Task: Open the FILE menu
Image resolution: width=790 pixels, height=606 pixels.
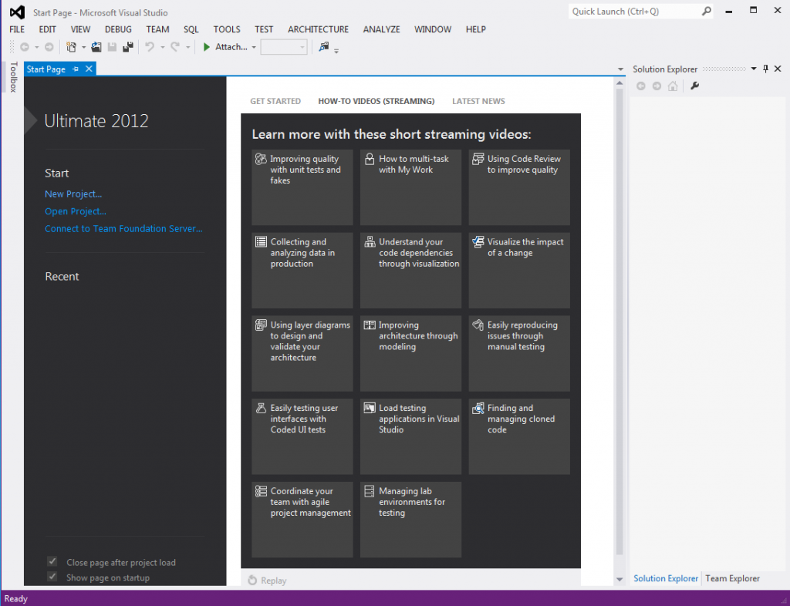Action: pos(17,29)
